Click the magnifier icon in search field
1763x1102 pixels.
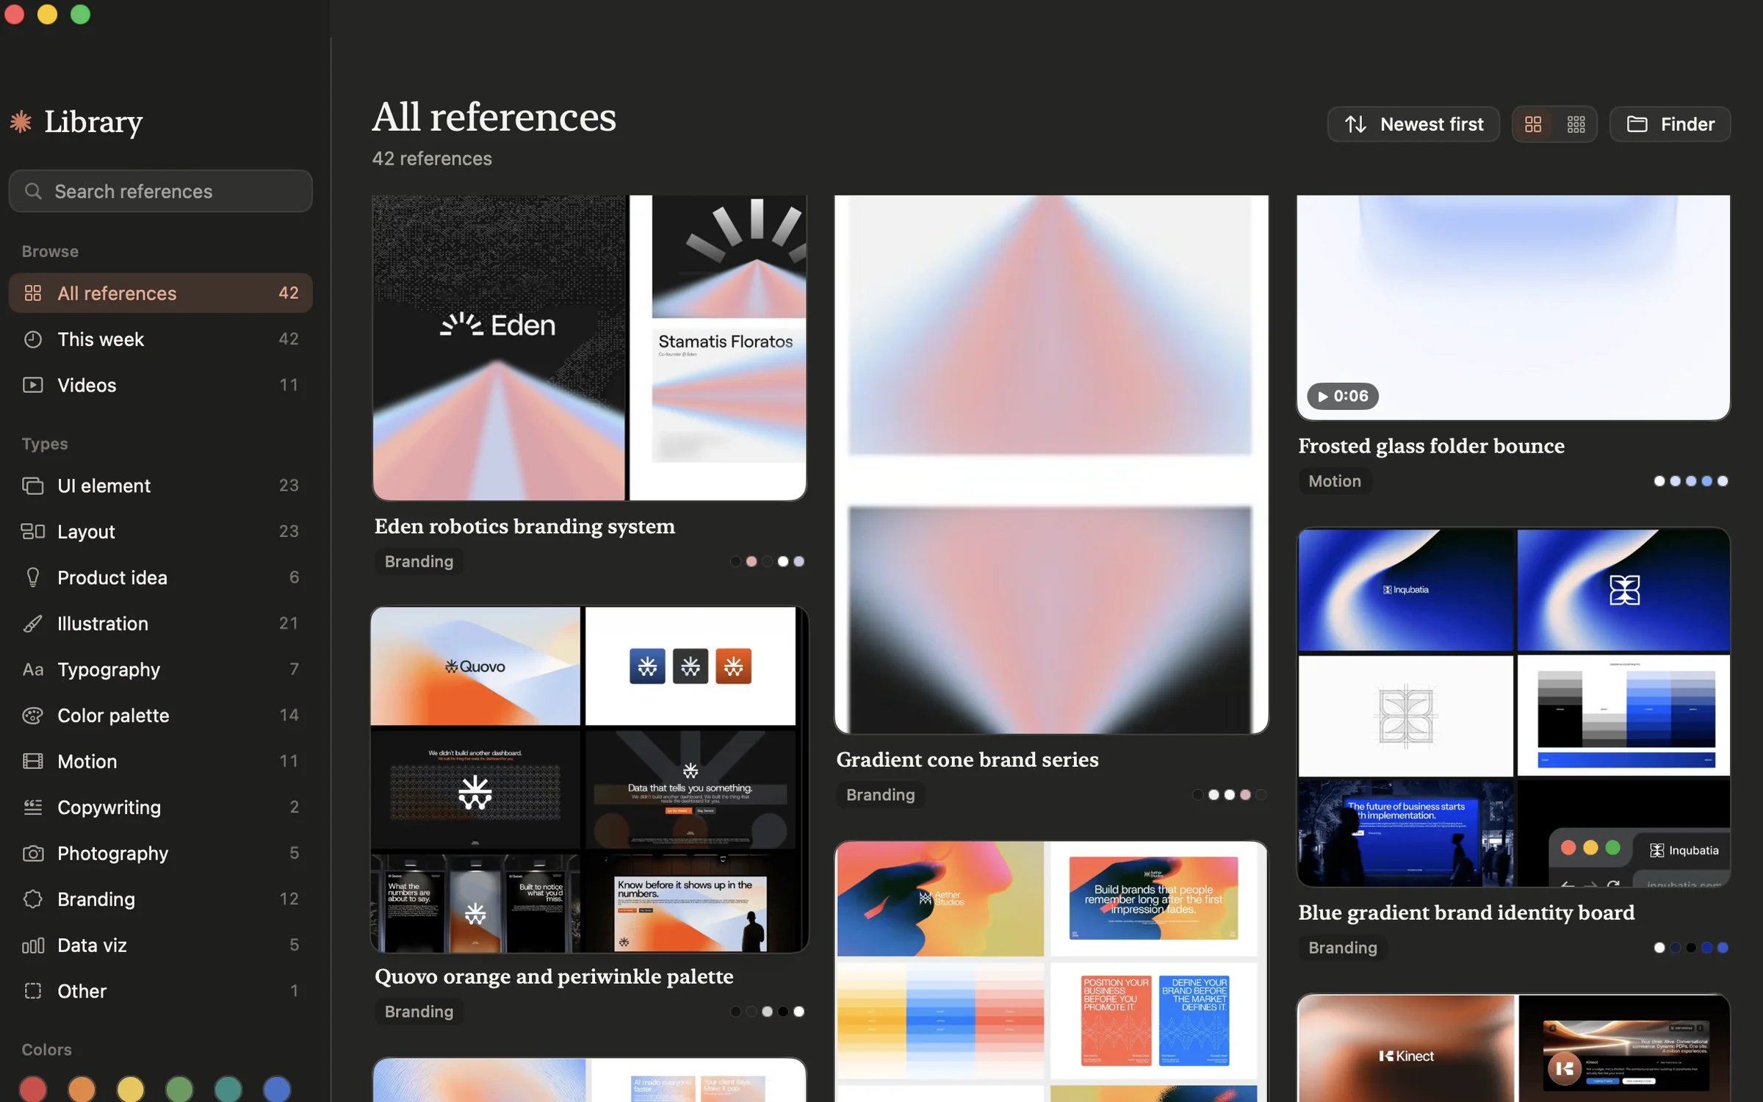point(33,191)
